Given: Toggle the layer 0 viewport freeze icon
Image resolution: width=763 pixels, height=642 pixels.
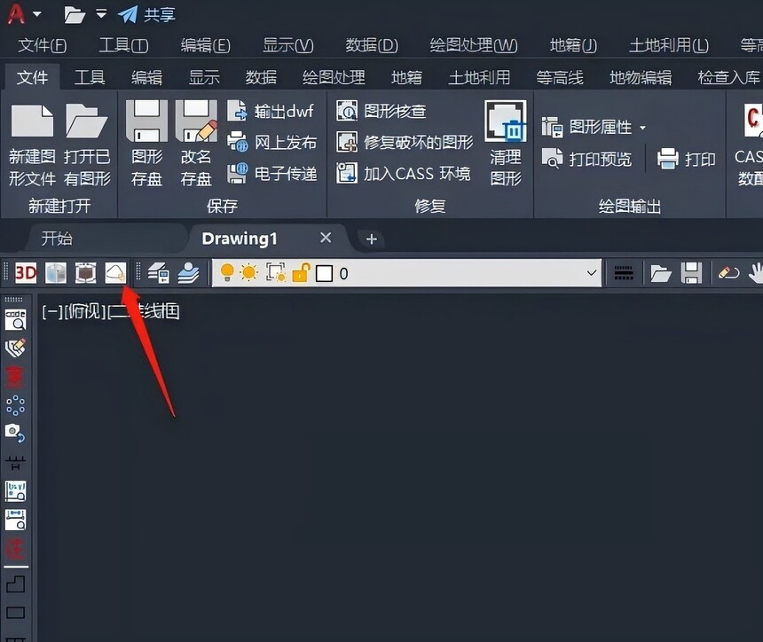Looking at the screenshot, I should tap(276, 273).
